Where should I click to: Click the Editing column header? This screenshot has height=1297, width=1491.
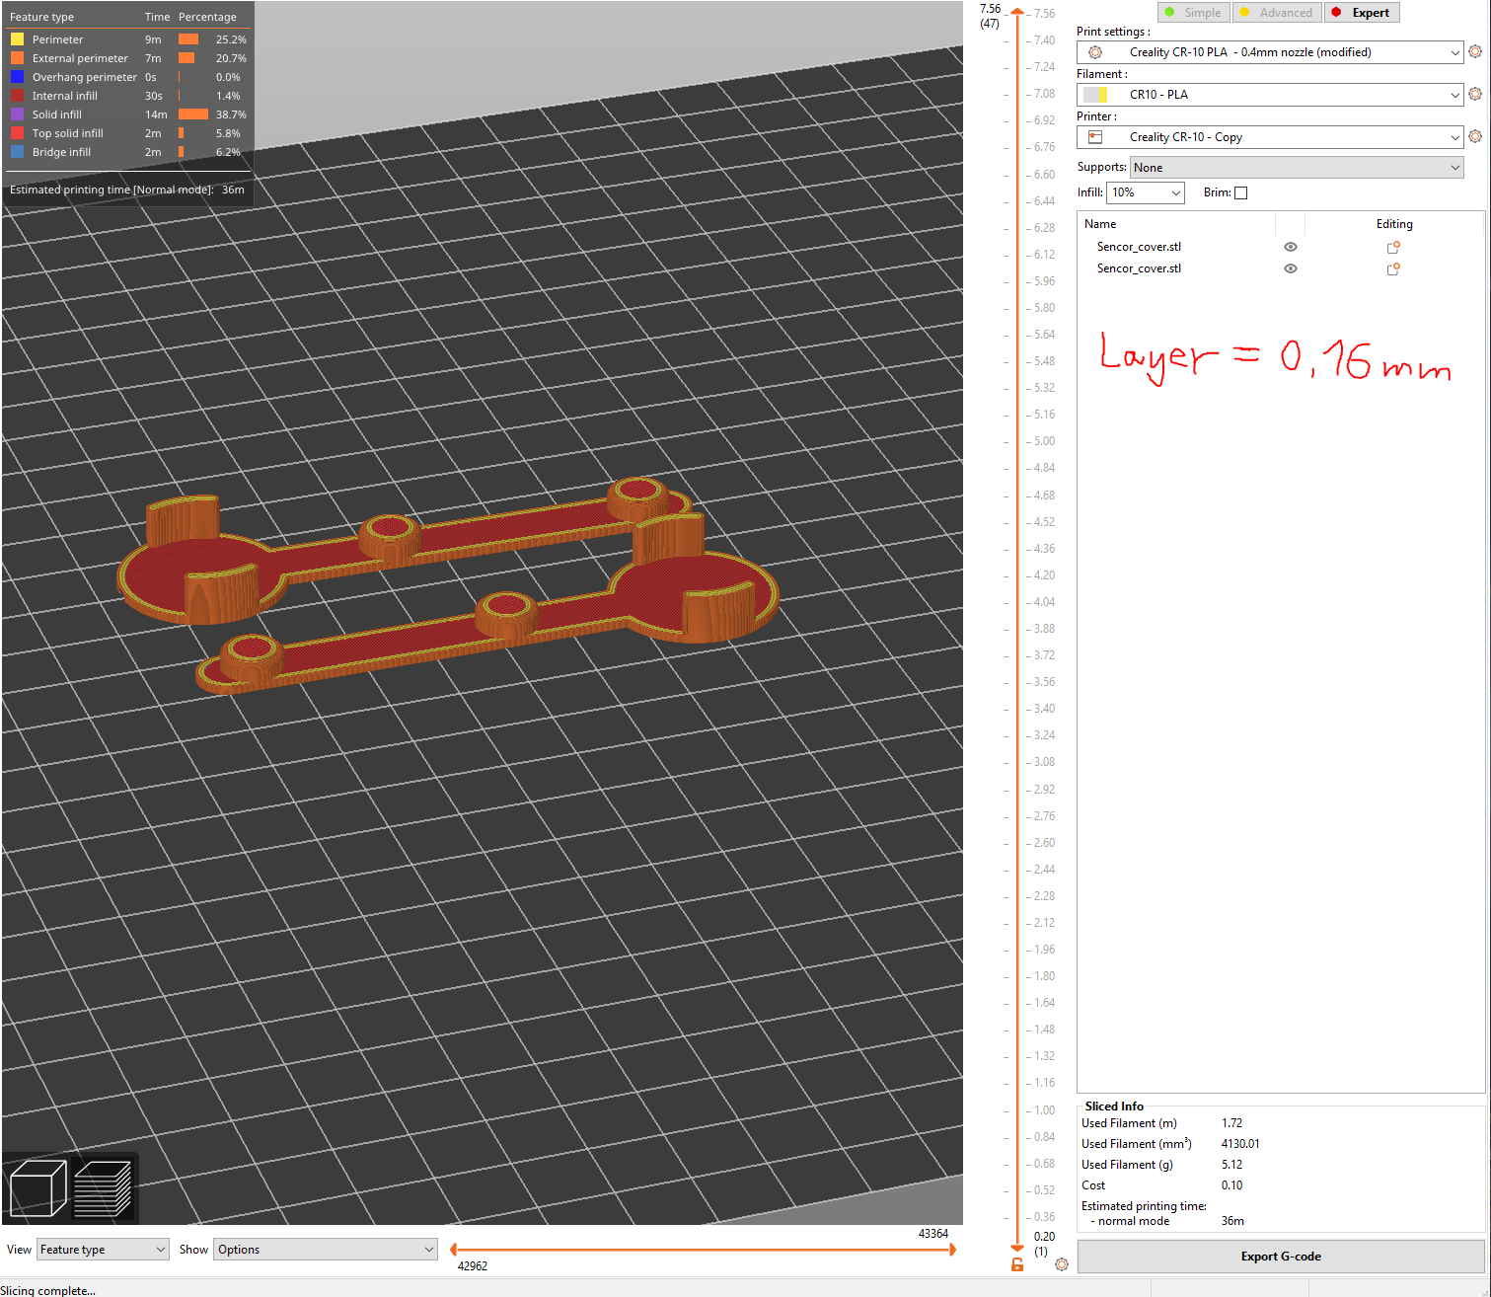1394,224
